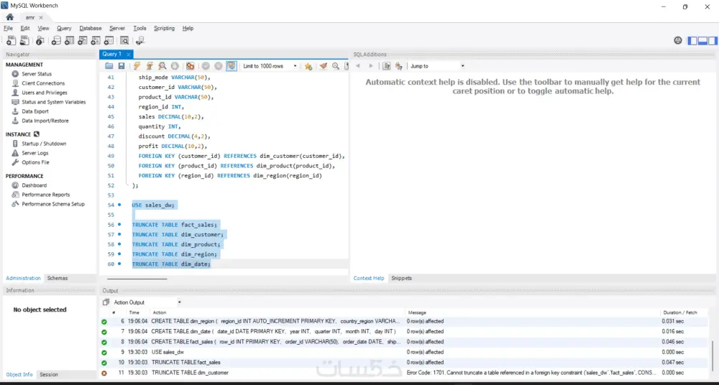The width and height of the screenshot is (719, 385).
Task: Open the preferences gear icon at top right
Action: pos(678,40)
